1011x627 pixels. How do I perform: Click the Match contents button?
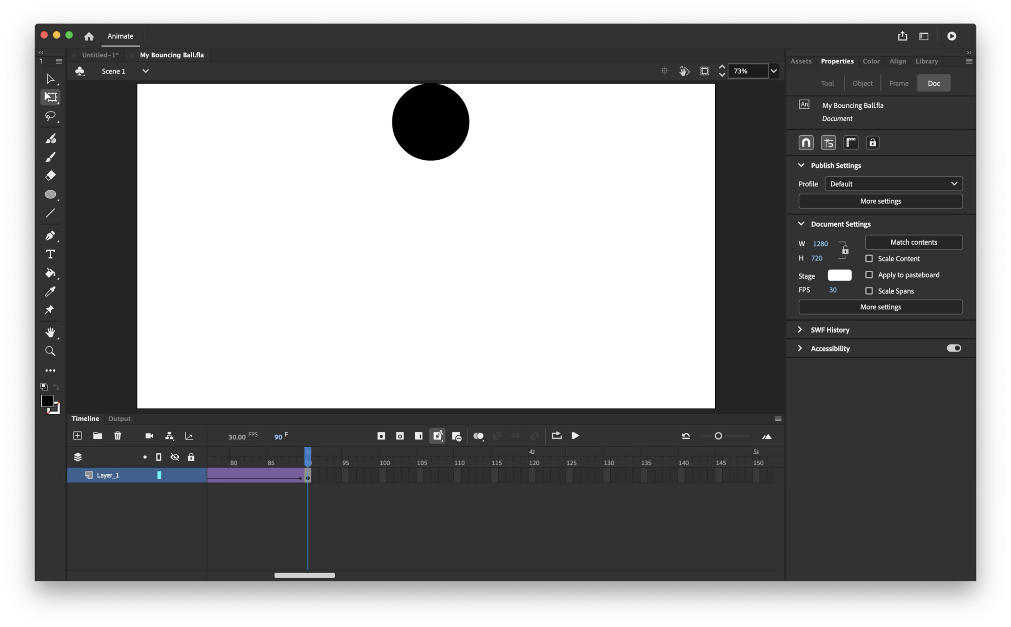tap(913, 242)
